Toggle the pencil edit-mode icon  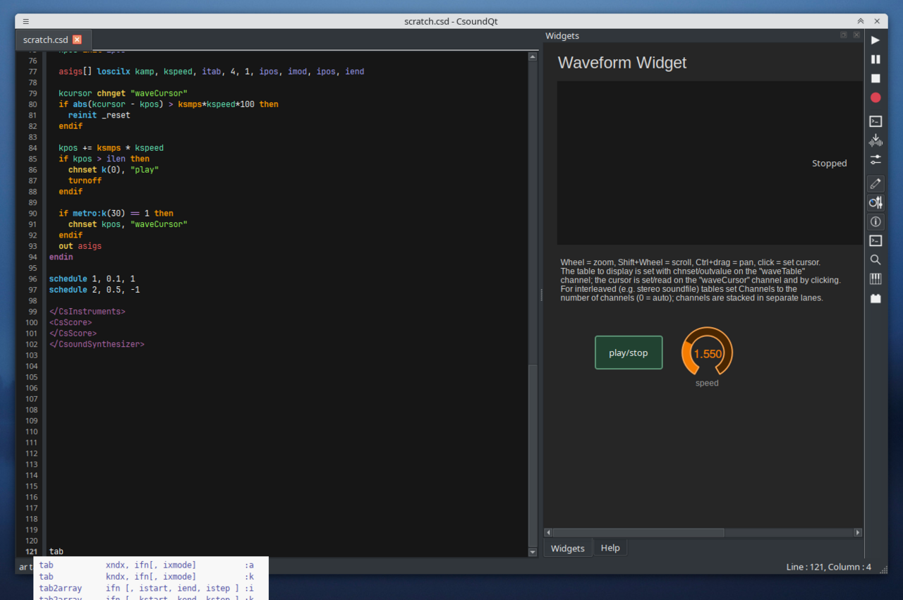click(x=875, y=183)
